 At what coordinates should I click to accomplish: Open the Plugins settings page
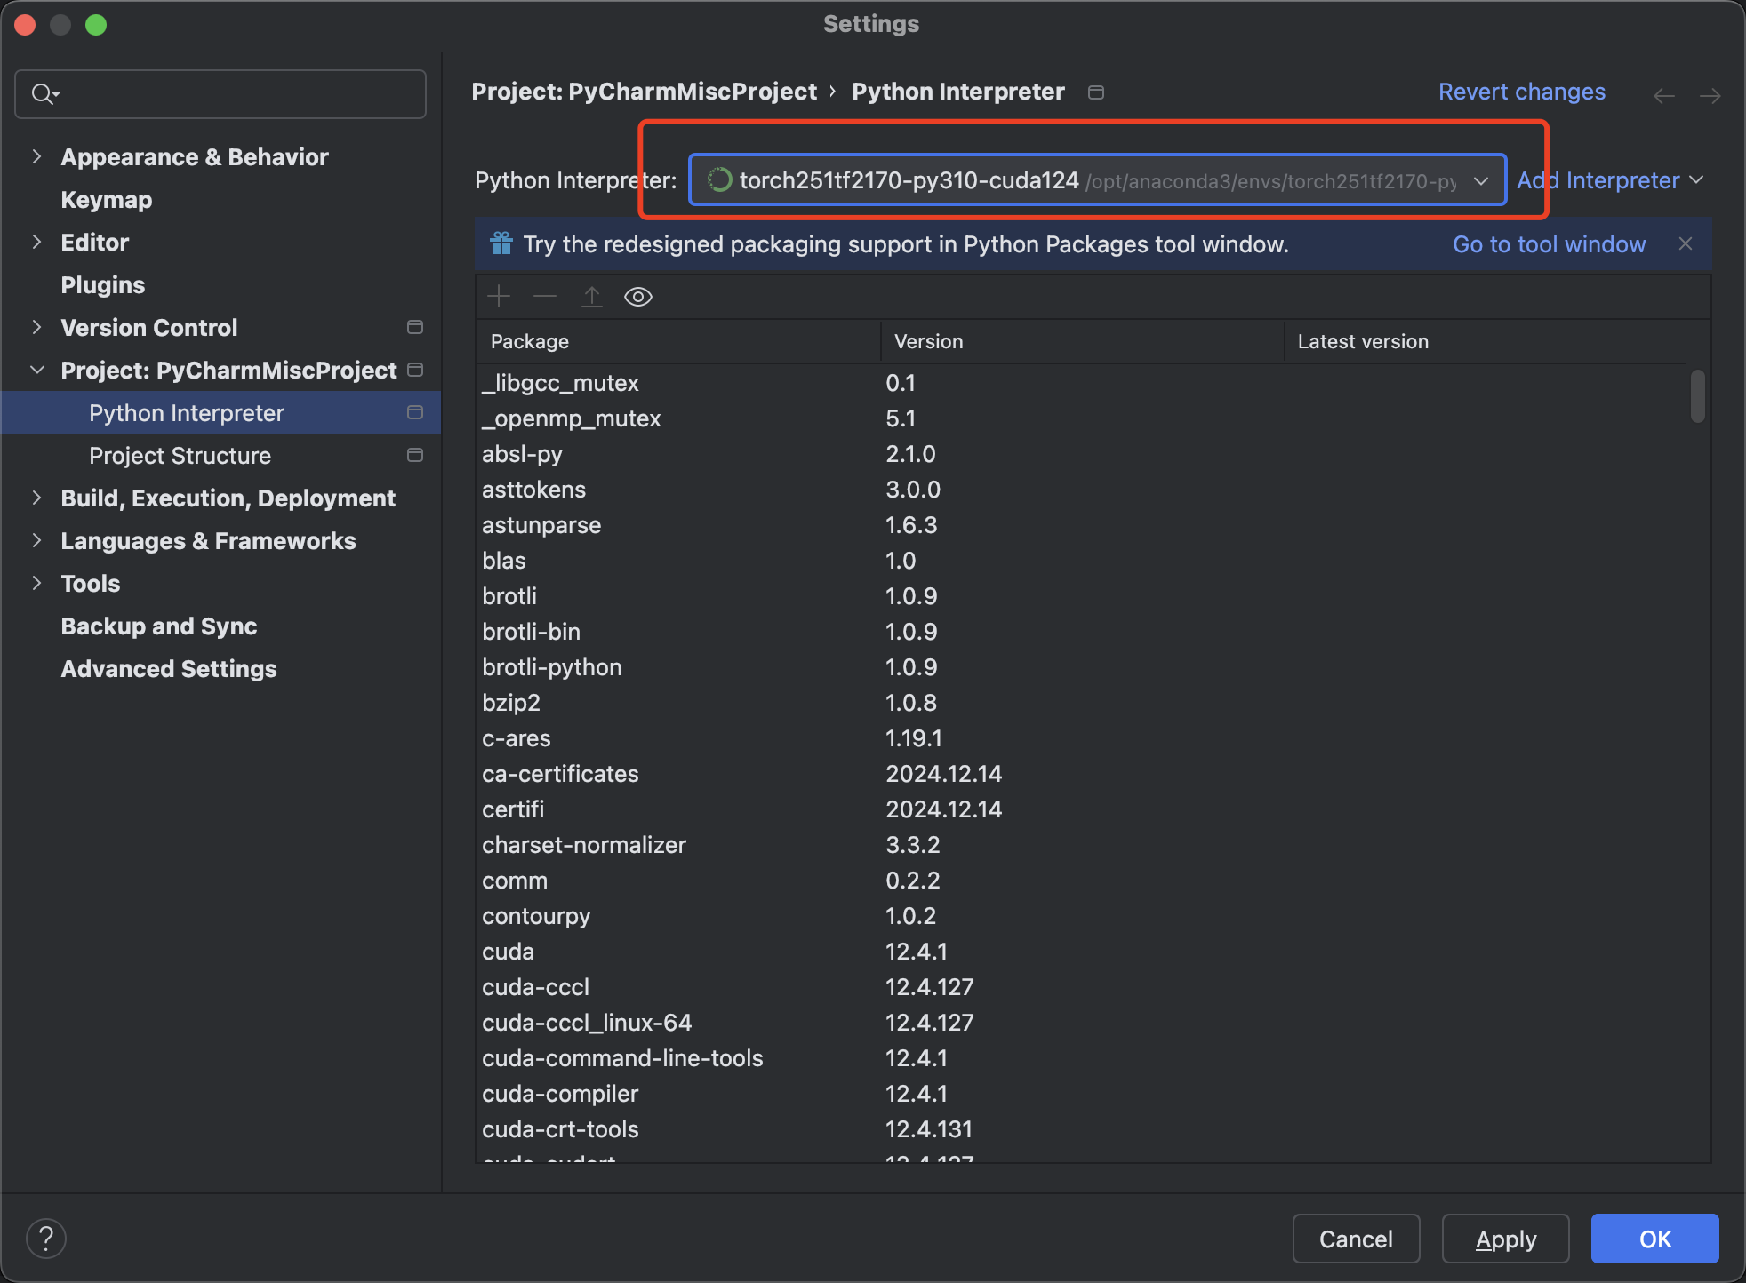click(x=103, y=285)
